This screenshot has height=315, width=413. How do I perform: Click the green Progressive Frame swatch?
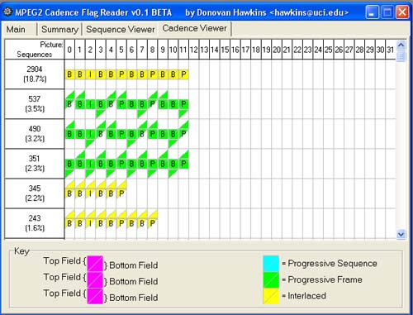(271, 279)
